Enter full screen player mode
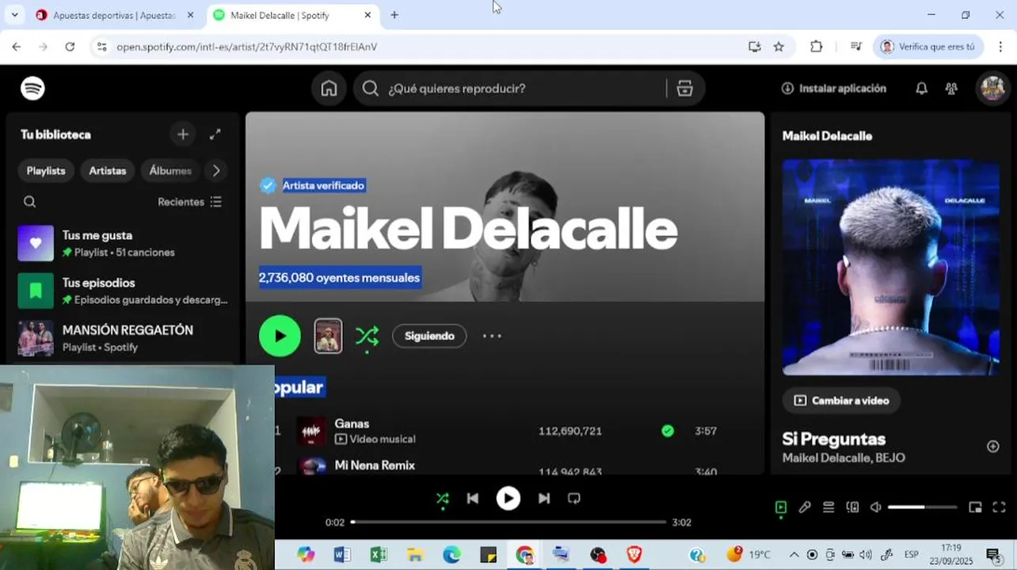Image resolution: width=1017 pixels, height=570 pixels. (999, 507)
